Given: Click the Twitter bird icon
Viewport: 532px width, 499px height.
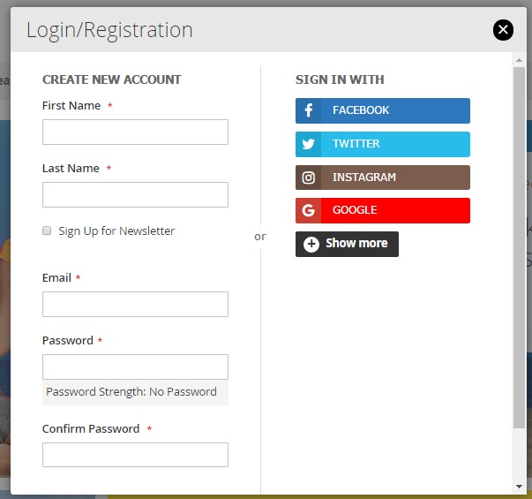Looking at the screenshot, I should [309, 144].
